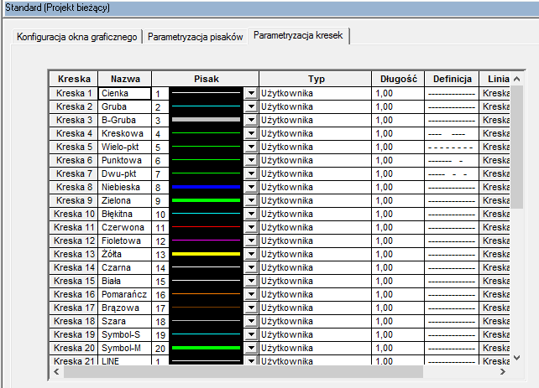Select the Parametryzacja kresek tab
This screenshot has width=539, height=388.
[x=298, y=35]
